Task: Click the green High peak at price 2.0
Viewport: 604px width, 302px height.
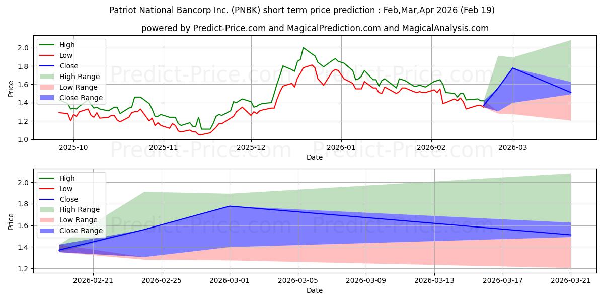Action: point(303,48)
